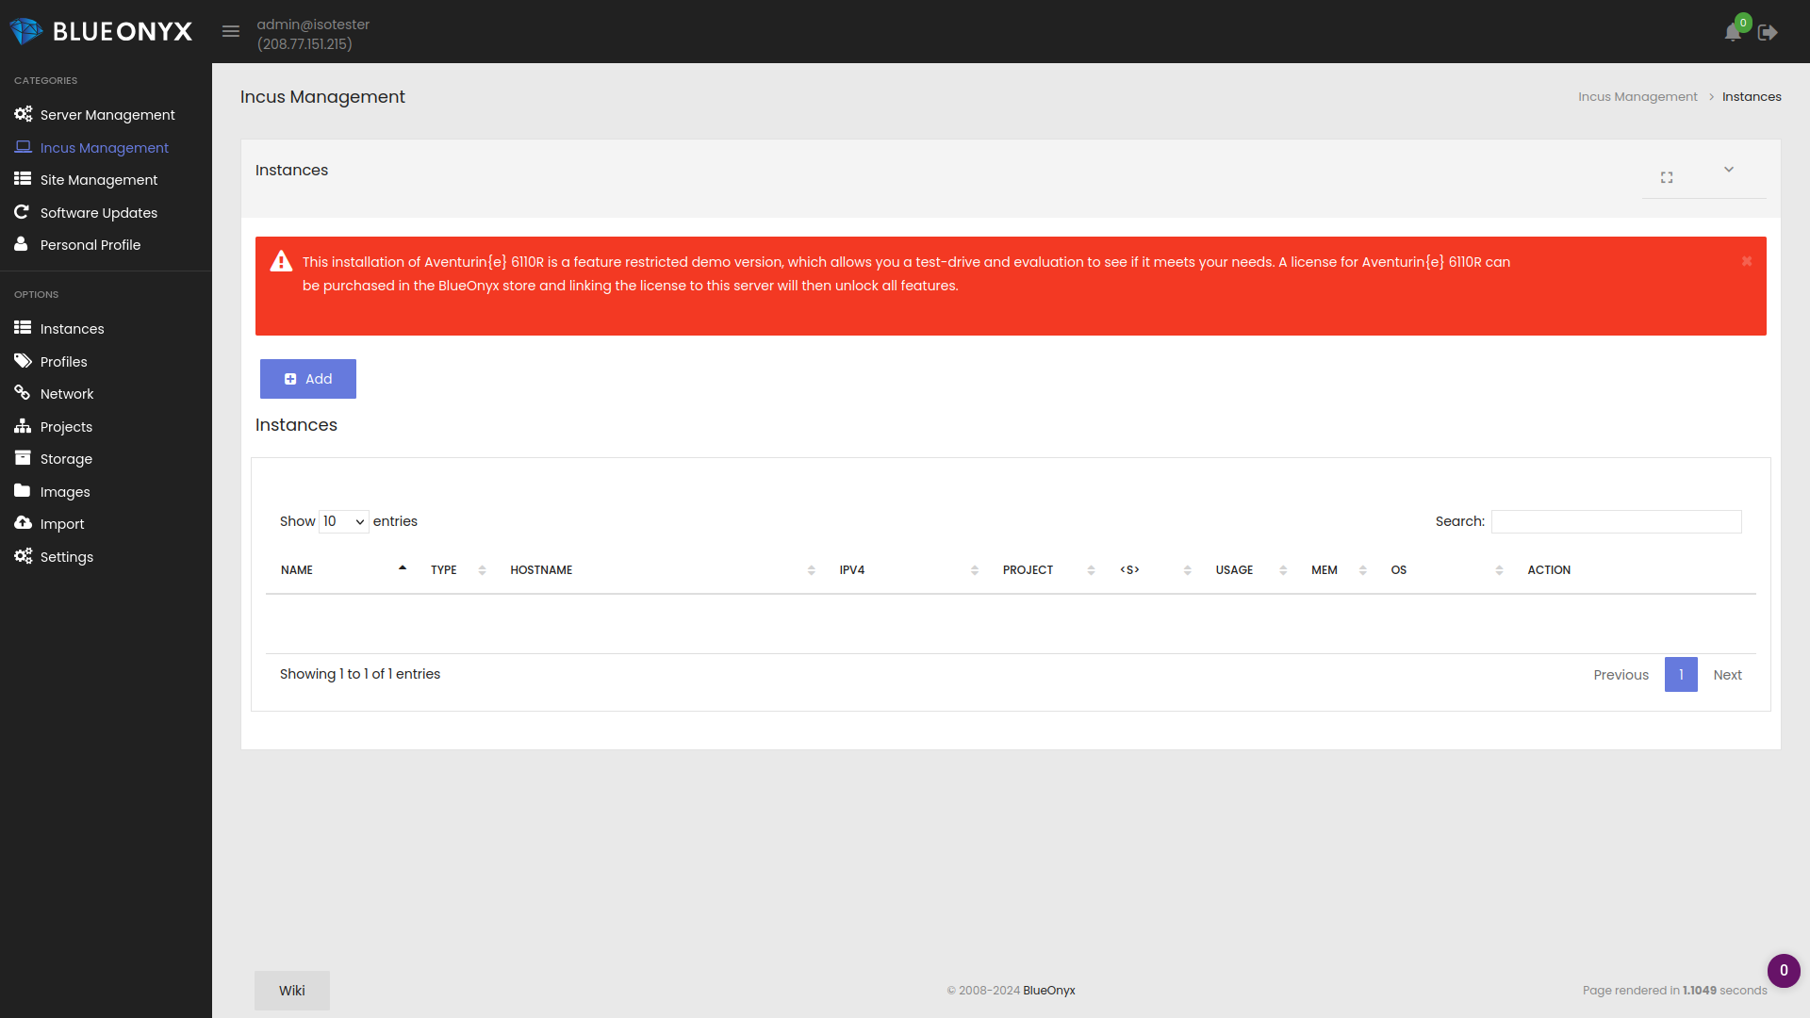Click the Projects sitemap icon
The image size is (1810, 1018).
pyautogui.click(x=23, y=426)
